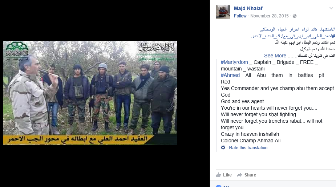
Task: Open first Arabic hashtag line of the post
Action: coord(297,29)
